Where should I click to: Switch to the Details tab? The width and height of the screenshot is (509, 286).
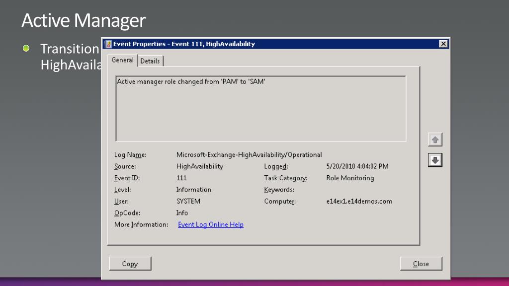pos(150,61)
